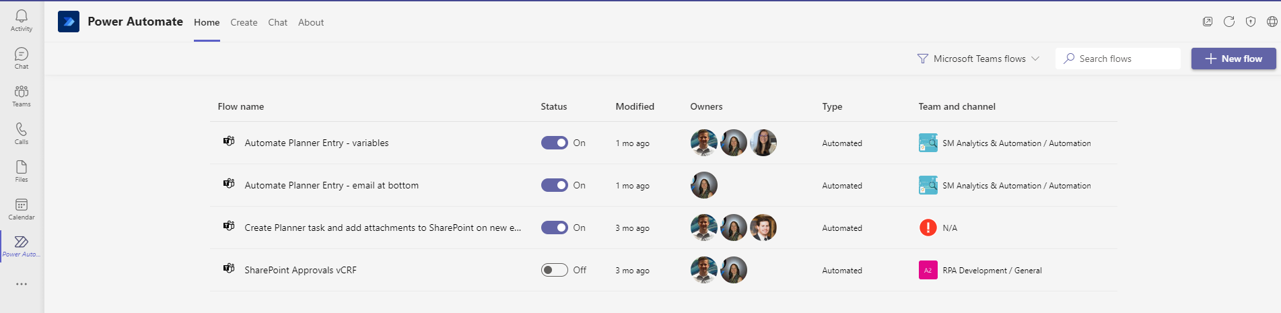This screenshot has height=313, width=1281.
Task: Open Chat in the left sidebar
Action: [22, 58]
